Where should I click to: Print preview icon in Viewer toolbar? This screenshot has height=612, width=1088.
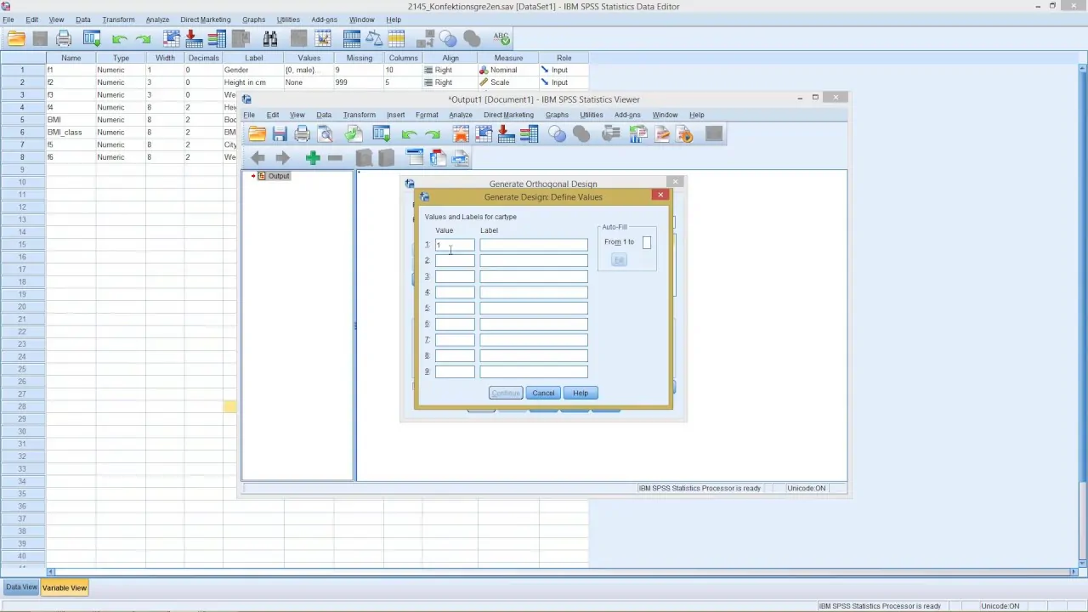325,134
